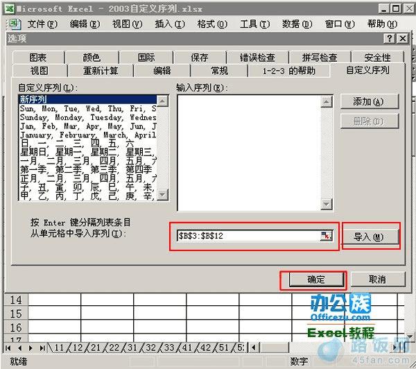The width and height of the screenshot is (416, 369).
Task: Click horizontal scrollbar left arrow
Action: point(254,347)
